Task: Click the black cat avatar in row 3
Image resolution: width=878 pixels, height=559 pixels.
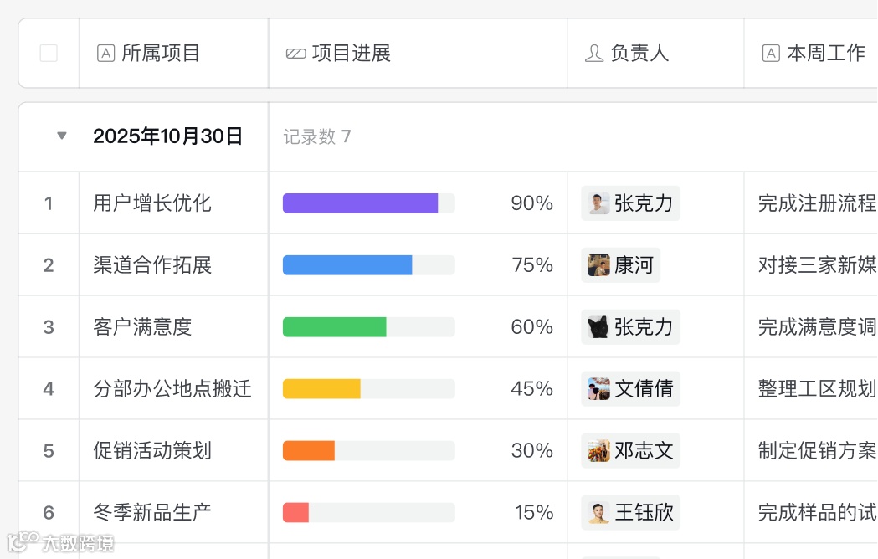Action: point(598,327)
